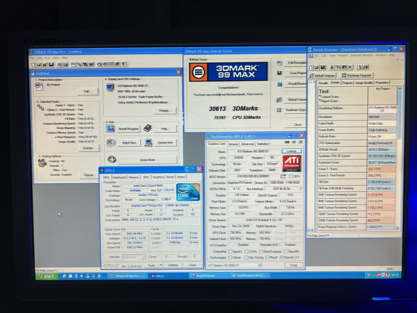Click the ATI Radeon logo in GPU-Z

pos(292,163)
